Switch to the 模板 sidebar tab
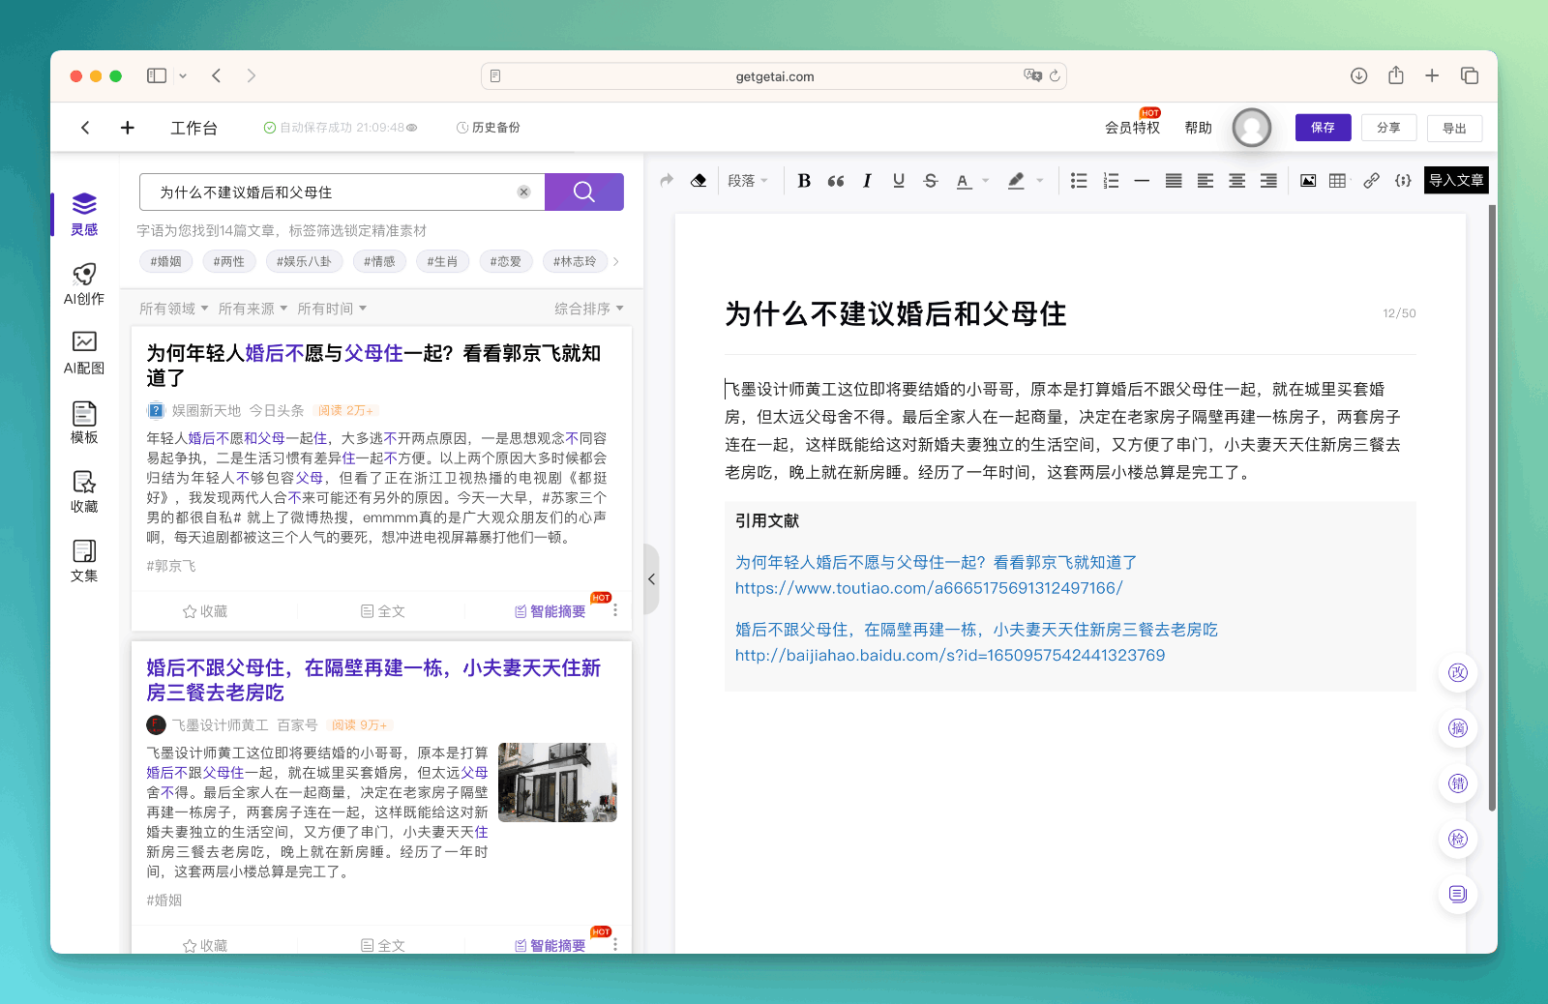The width and height of the screenshot is (1548, 1004). 84,423
